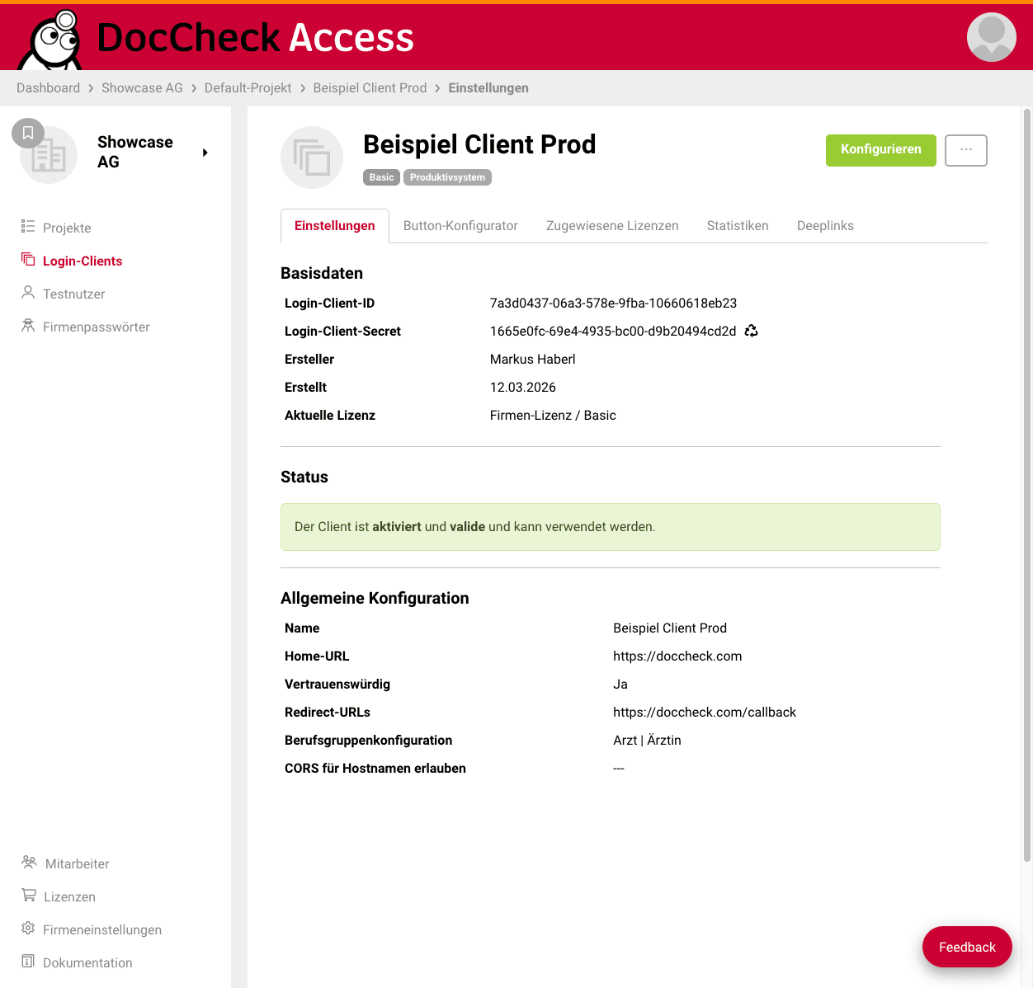This screenshot has height=988, width=1033.
Task: Click the Allgemeine Konfiguration section heading
Action: pos(375,599)
